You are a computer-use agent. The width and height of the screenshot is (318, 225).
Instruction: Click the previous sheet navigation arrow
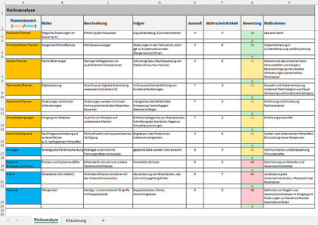click(9, 219)
